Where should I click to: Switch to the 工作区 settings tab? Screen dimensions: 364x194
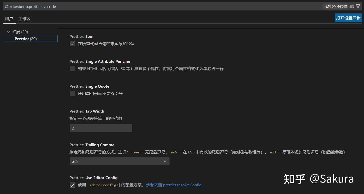[x=24, y=19]
